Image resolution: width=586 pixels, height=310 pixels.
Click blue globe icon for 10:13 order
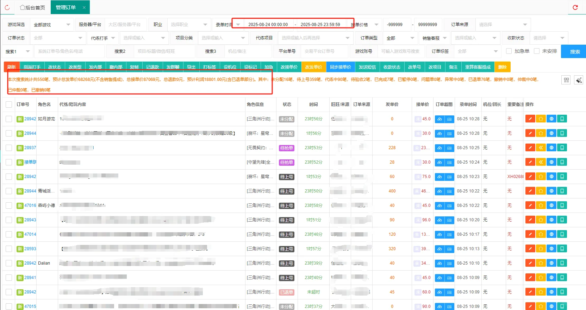[551, 249]
